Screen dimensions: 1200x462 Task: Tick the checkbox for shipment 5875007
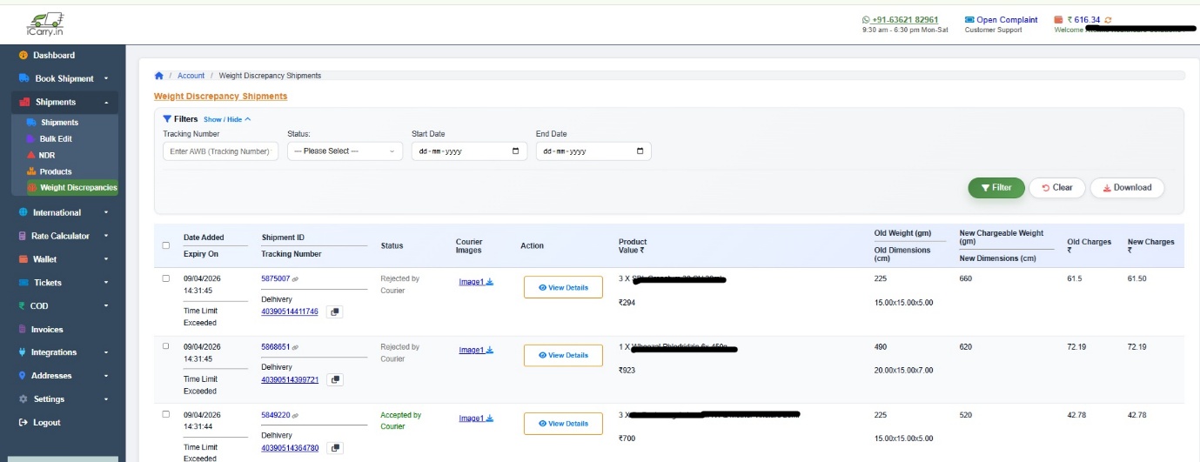pos(166,278)
